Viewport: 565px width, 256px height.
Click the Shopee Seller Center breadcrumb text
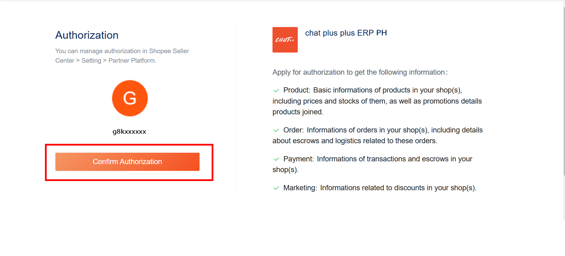[x=169, y=51]
